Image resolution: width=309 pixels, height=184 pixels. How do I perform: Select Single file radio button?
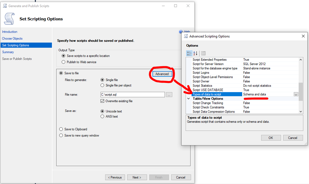(x=102, y=80)
